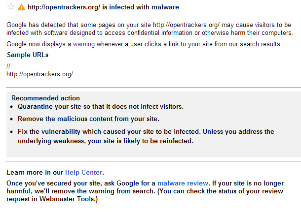Click the message title about malware infection
Viewport: 301px width, 214px height.
point(103,7)
